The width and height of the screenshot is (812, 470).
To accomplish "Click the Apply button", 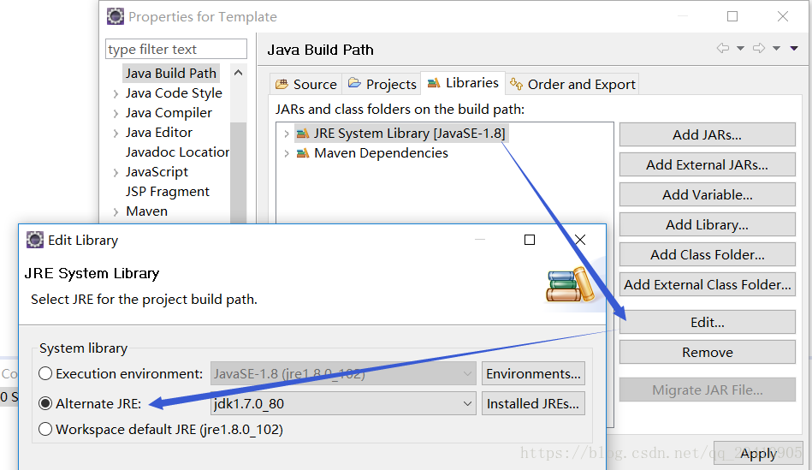I will [x=758, y=455].
